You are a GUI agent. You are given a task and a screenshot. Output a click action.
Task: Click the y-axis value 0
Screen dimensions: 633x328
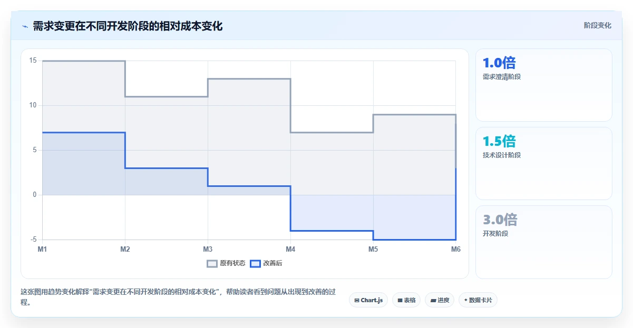tap(35, 195)
